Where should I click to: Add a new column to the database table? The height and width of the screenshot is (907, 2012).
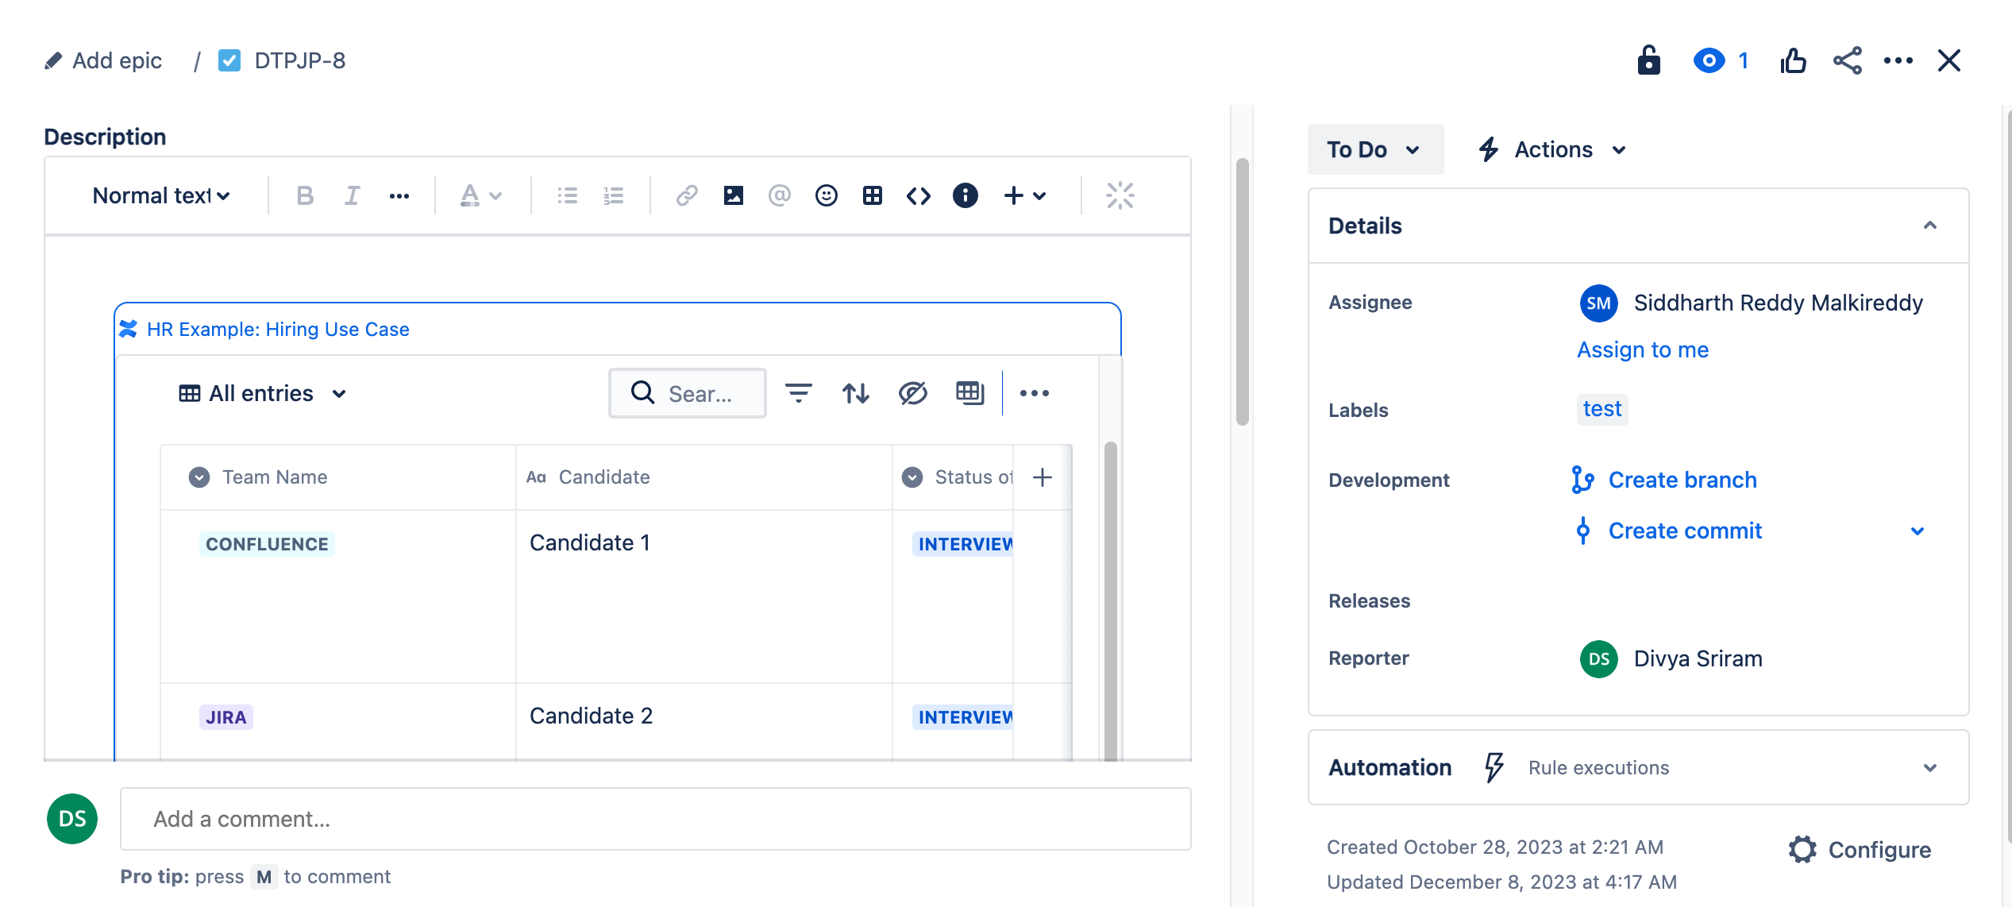(x=1043, y=477)
